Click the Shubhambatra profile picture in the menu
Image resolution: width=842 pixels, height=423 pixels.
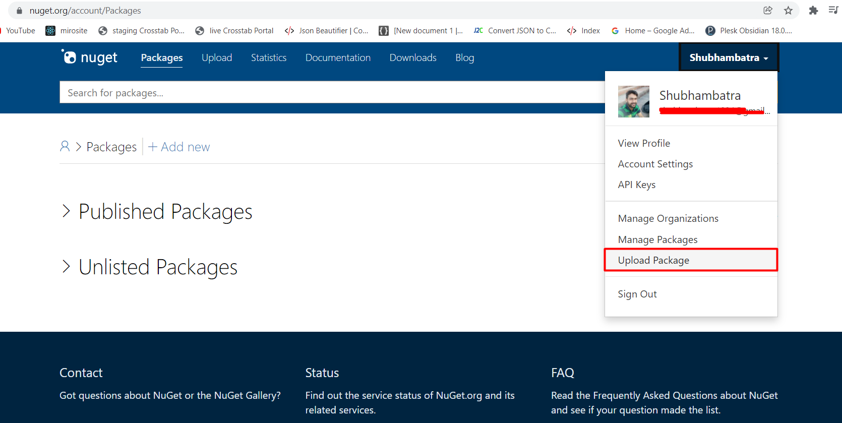(634, 101)
